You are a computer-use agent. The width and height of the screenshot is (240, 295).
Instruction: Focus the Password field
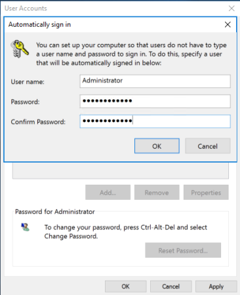tap(155, 101)
